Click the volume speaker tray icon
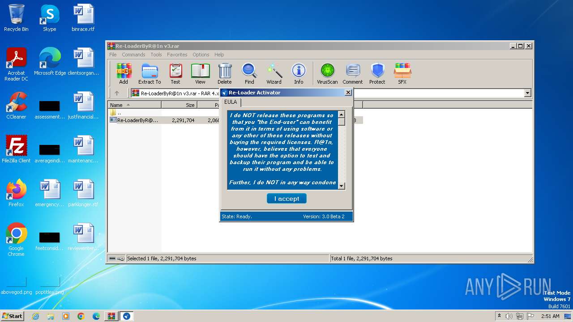The width and height of the screenshot is (573, 322). tap(509, 316)
